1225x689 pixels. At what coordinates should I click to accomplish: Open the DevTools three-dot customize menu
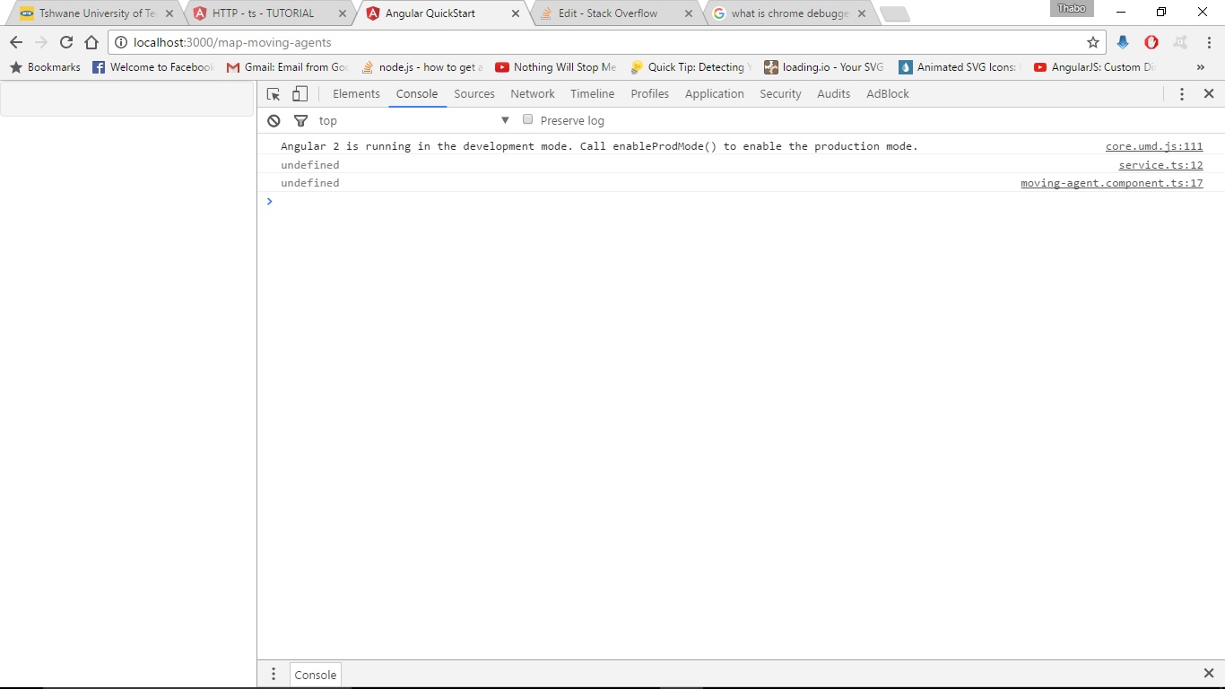(x=1182, y=94)
